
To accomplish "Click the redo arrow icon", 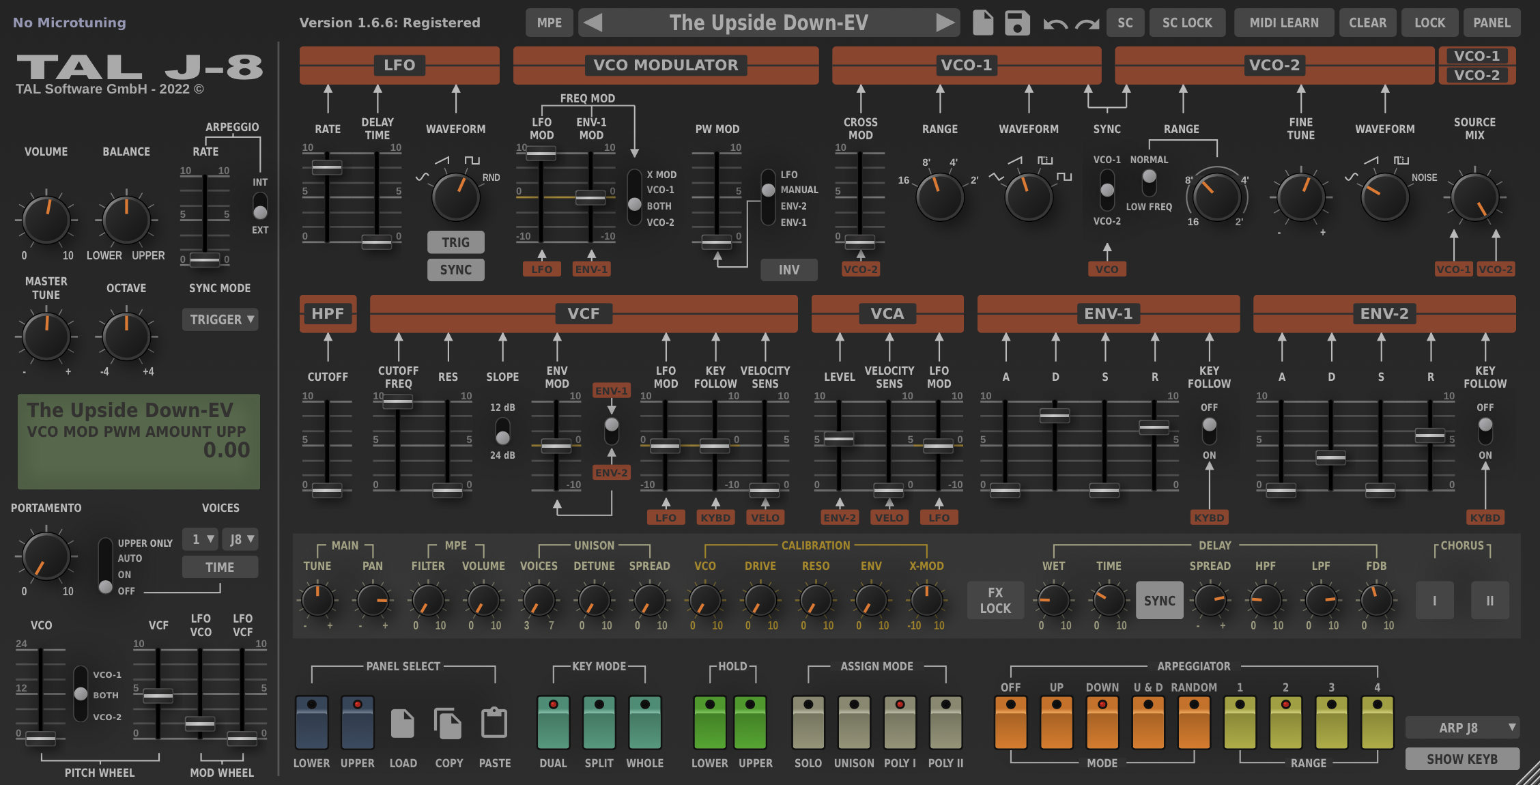I will coord(1087,24).
